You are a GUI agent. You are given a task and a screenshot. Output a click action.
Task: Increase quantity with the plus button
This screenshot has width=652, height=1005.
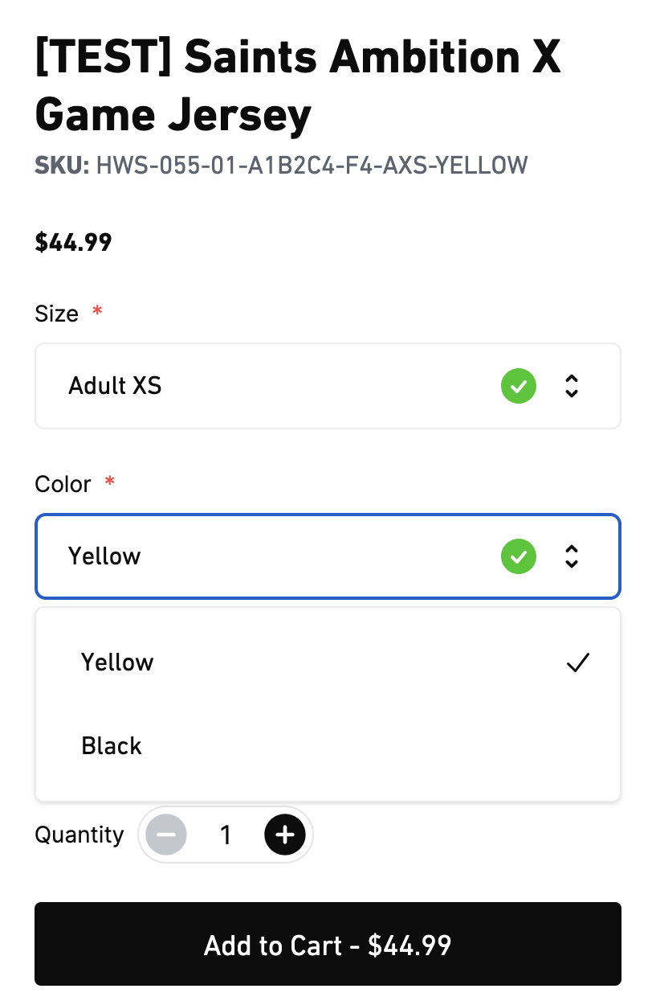pos(285,835)
